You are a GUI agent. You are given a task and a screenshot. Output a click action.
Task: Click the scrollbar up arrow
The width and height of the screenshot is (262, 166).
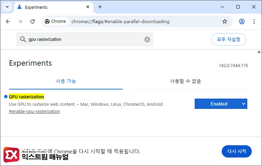(x=259, y=52)
